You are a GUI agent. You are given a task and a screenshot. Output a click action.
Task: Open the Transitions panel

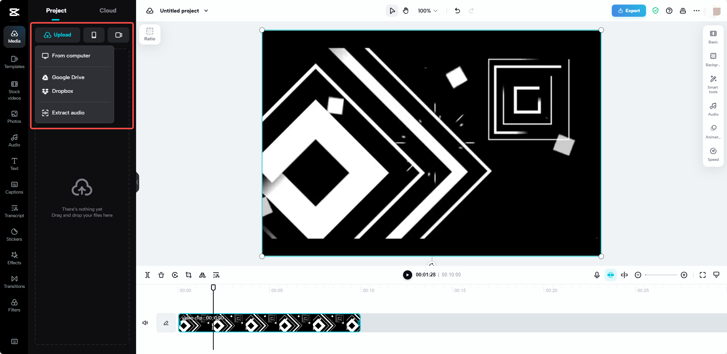14,281
